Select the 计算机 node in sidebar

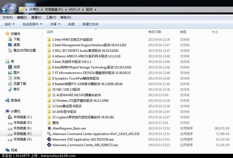pyautogui.click(x=13, y=111)
